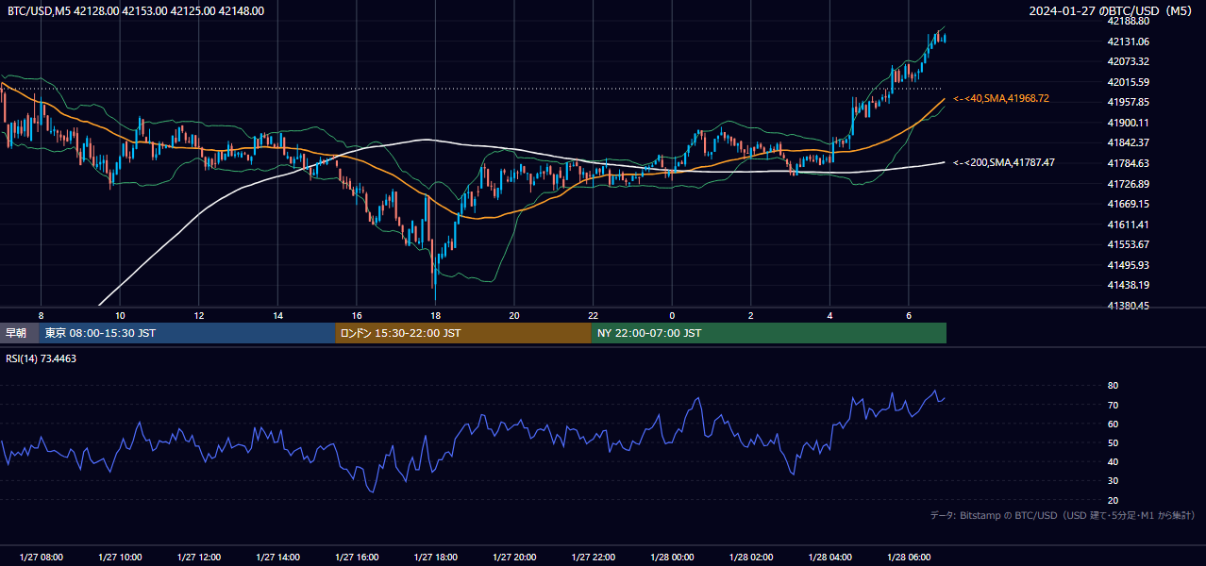This screenshot has width=1206, height=566.
Task: Click the RSI axis level 70
Action: coord(1113,405)
